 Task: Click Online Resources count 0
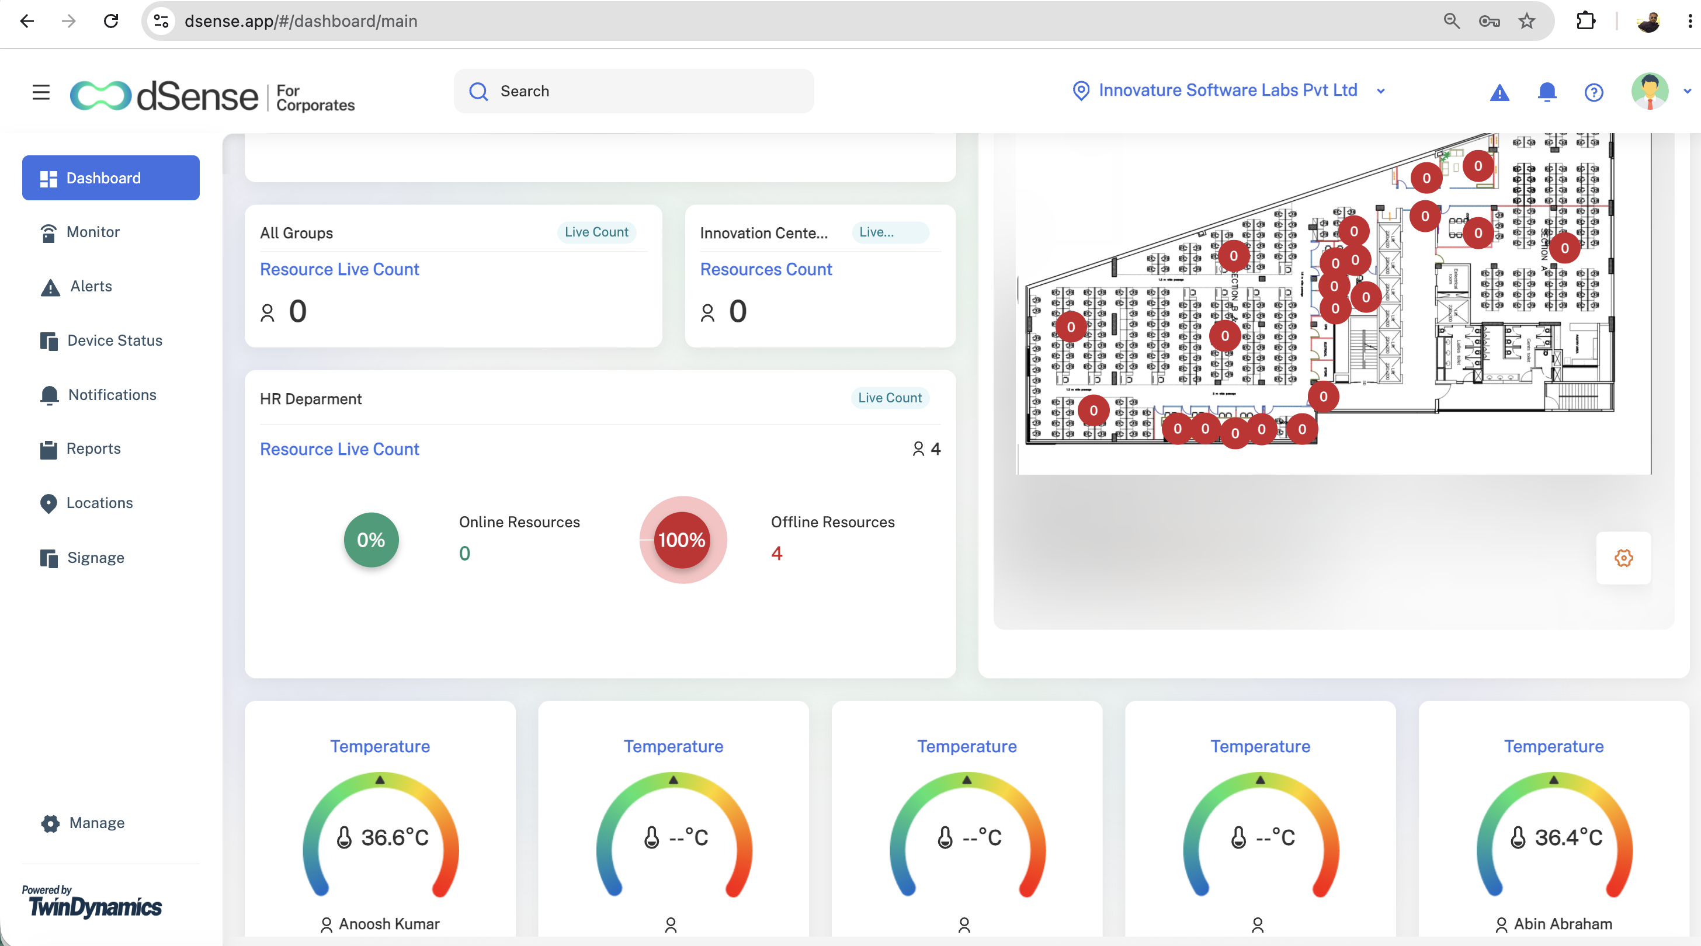465,553
